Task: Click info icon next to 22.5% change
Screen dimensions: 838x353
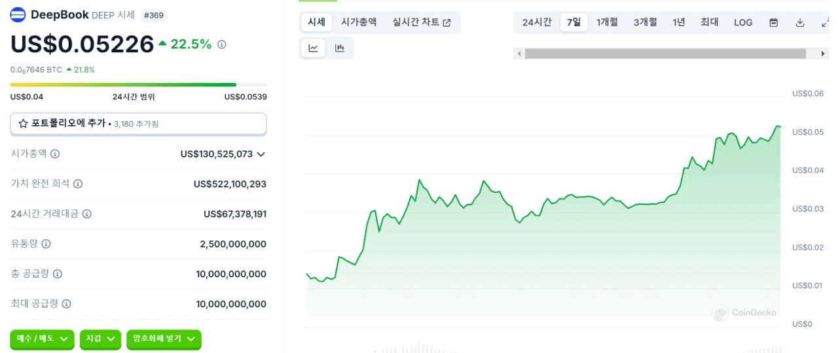Action: [x=222, y=44]
